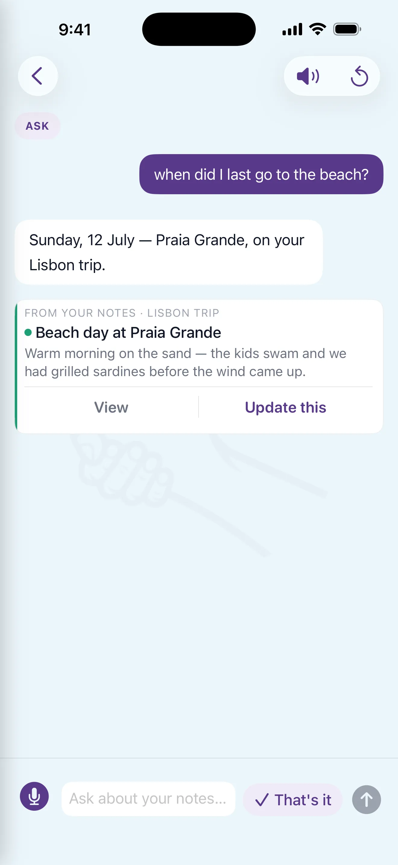Image resolution: width=398 pixels, height=865 pixels.
Task: Toggle the speaker read-aloud icon
Action: tap(308, 76)
